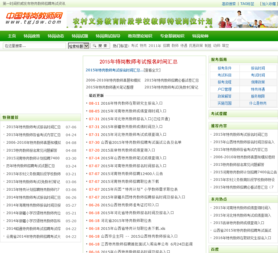Select the 特岗幼师 nav item
Viewport: 278px width, 253px height.
tap(200, 36)
